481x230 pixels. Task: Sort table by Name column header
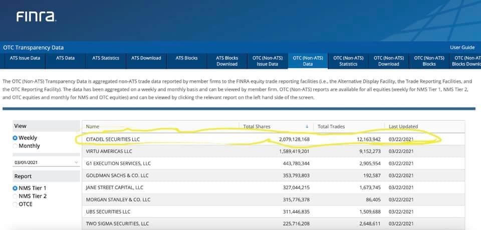tap(93, 126)
